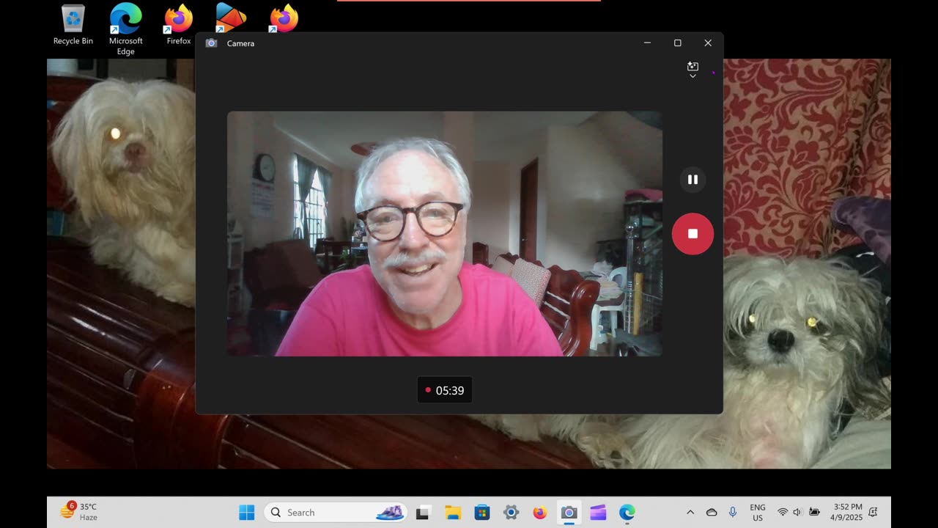Image resolution: width=938 pixels, height=528 pixels.
Task: Select the Microsoft Edge desktop shortcut
Action: 126,29
